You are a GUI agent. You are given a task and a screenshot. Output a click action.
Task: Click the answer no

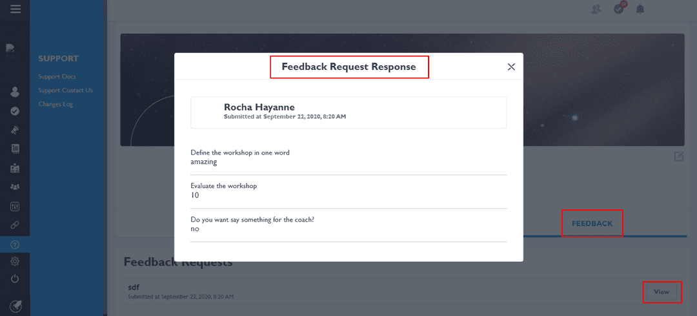point(195,229)
